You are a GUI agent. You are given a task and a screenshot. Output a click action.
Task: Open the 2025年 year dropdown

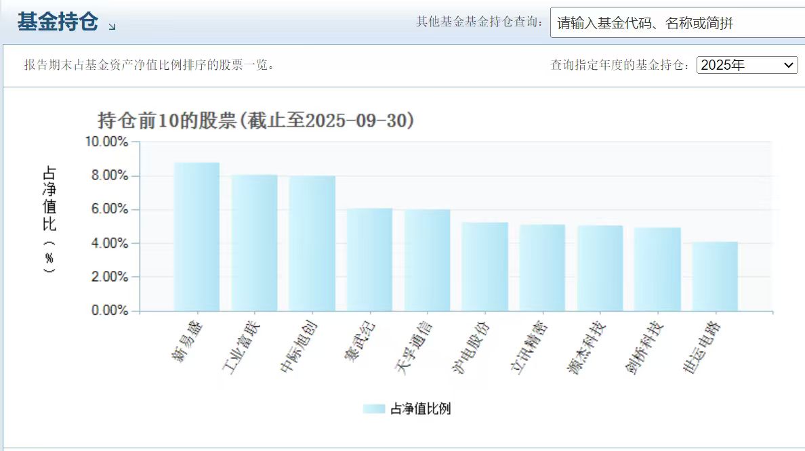click(747, 65)
